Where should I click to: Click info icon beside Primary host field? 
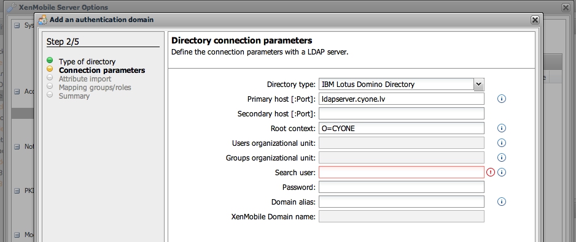pyautogui.click(x=502, y=99)
